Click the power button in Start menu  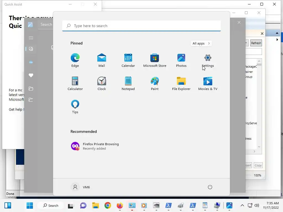[210, 187]
